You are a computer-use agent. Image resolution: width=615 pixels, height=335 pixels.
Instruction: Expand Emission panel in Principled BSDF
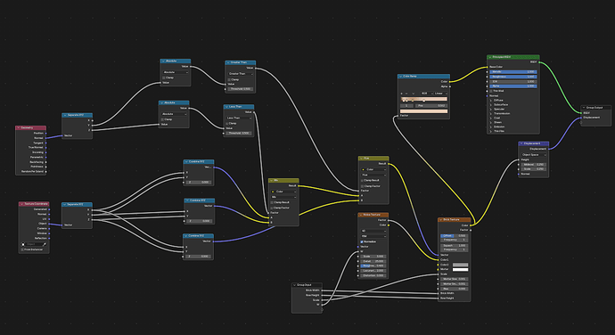coord(491,127)
